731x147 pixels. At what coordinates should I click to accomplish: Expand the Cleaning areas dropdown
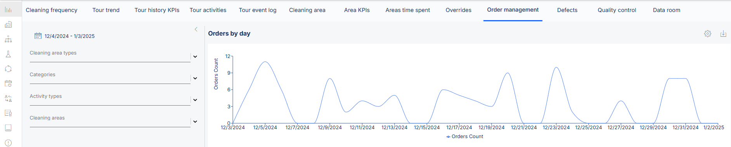pos(195,122)
